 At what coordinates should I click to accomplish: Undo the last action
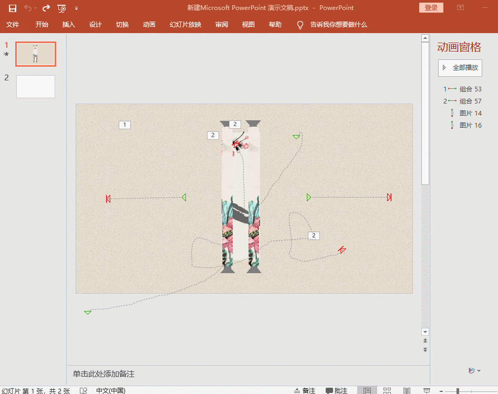(28, 8)
